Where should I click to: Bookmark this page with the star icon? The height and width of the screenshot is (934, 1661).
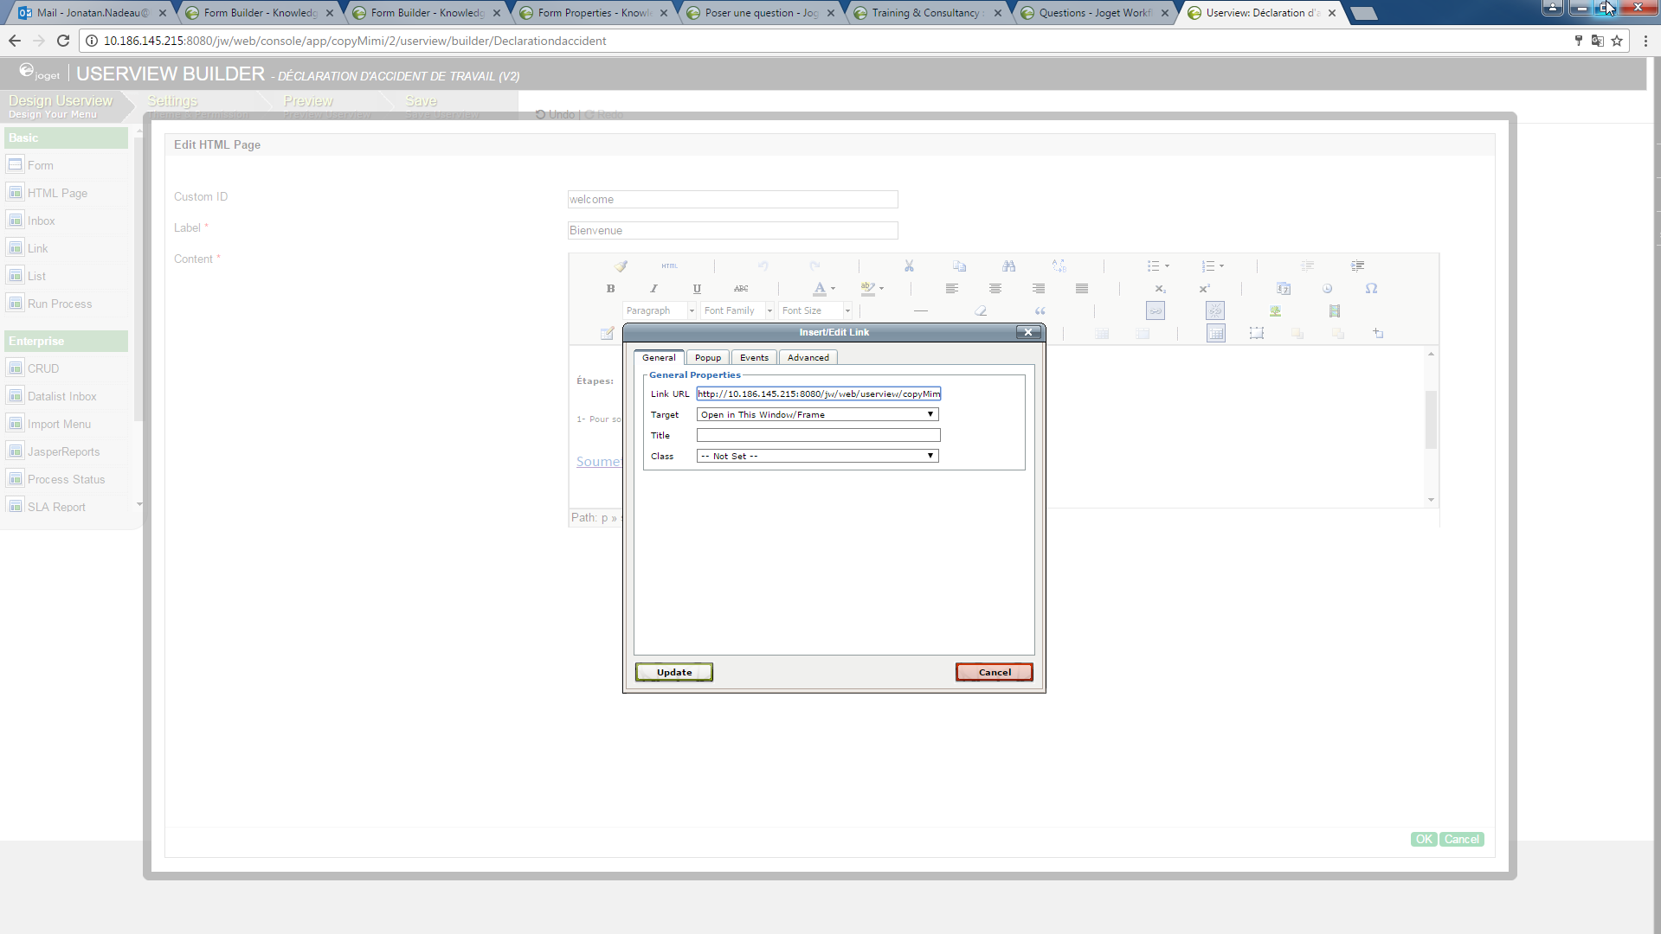click(x=1617, y=41)
